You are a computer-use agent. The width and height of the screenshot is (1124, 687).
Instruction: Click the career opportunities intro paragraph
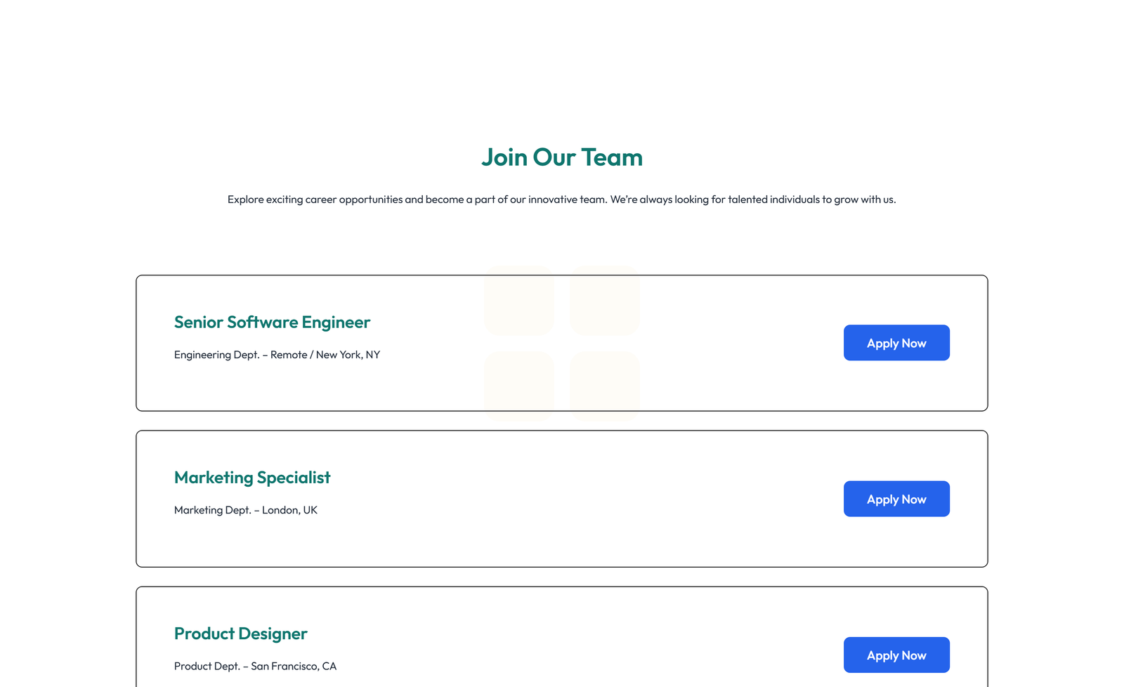[x=561, y=199]
